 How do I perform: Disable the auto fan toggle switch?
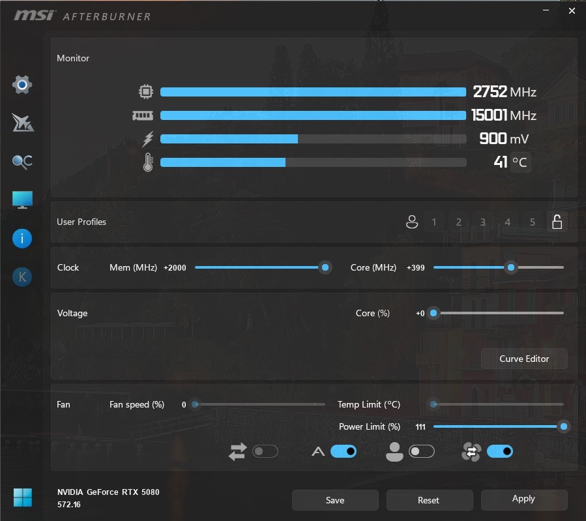[x=344, y=451]
